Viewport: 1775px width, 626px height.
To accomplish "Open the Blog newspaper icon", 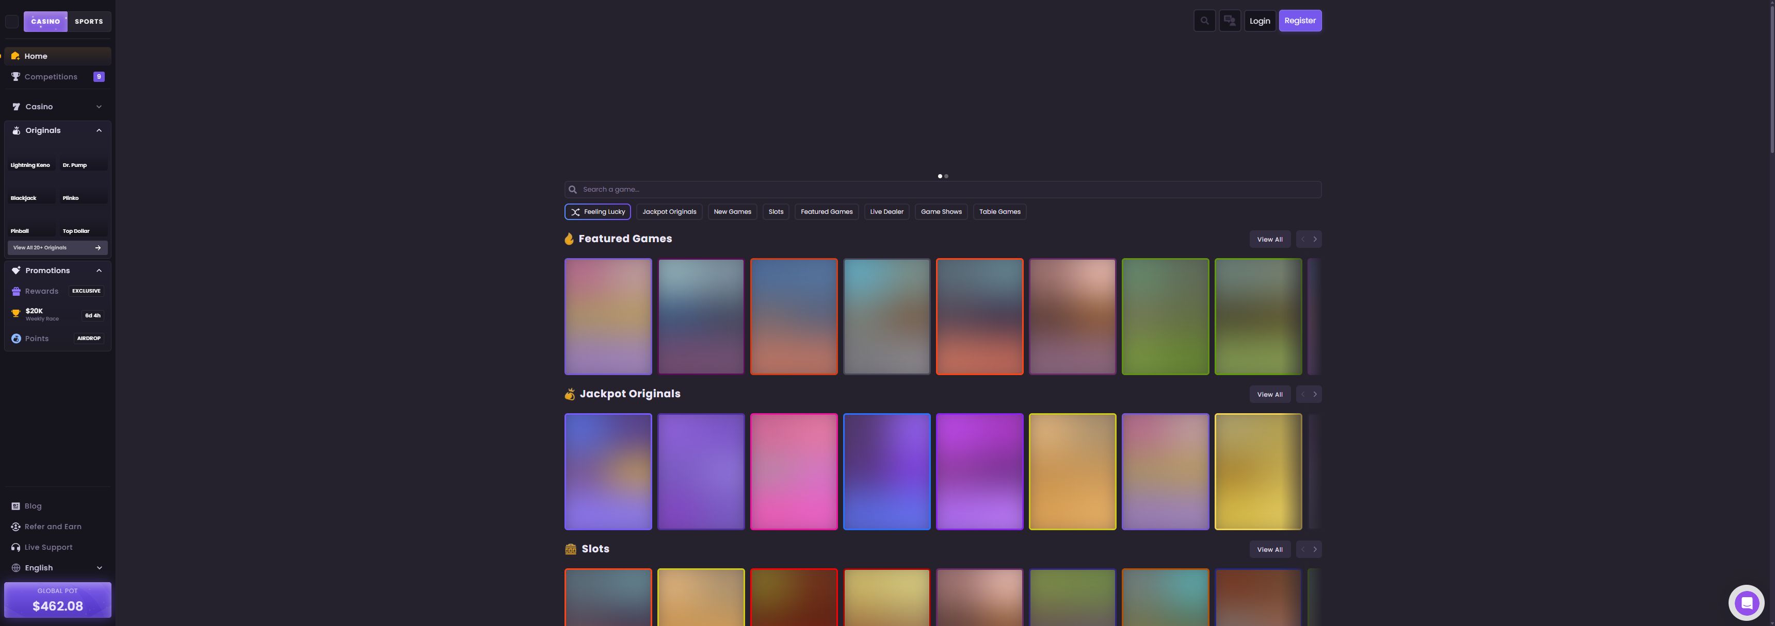I will [15, 506].
